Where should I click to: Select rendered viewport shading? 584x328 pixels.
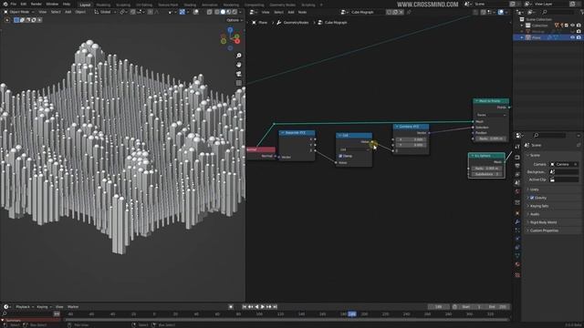[235, 12]
